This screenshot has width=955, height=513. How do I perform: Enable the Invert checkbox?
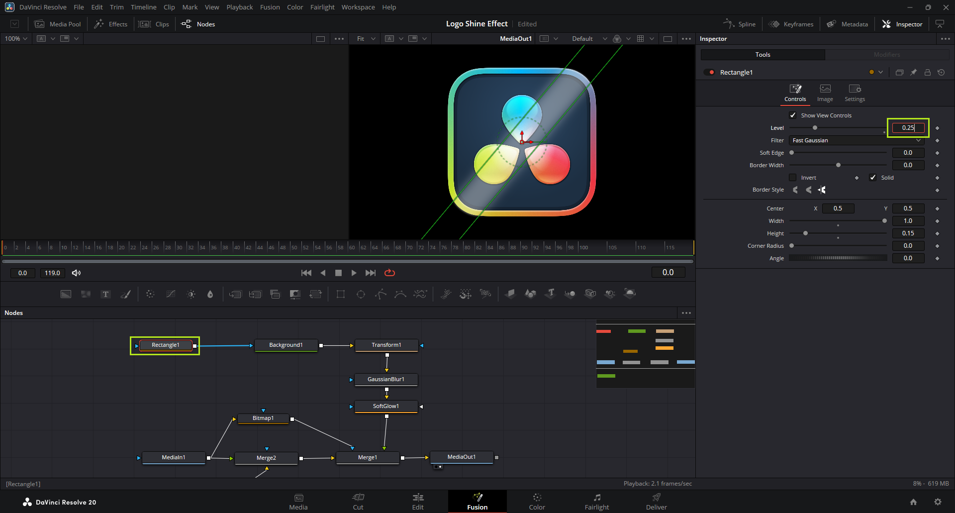tap(793, 178)
